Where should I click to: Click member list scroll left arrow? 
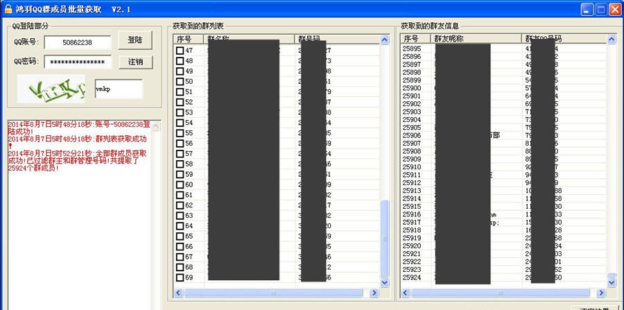tap(406, 293)
